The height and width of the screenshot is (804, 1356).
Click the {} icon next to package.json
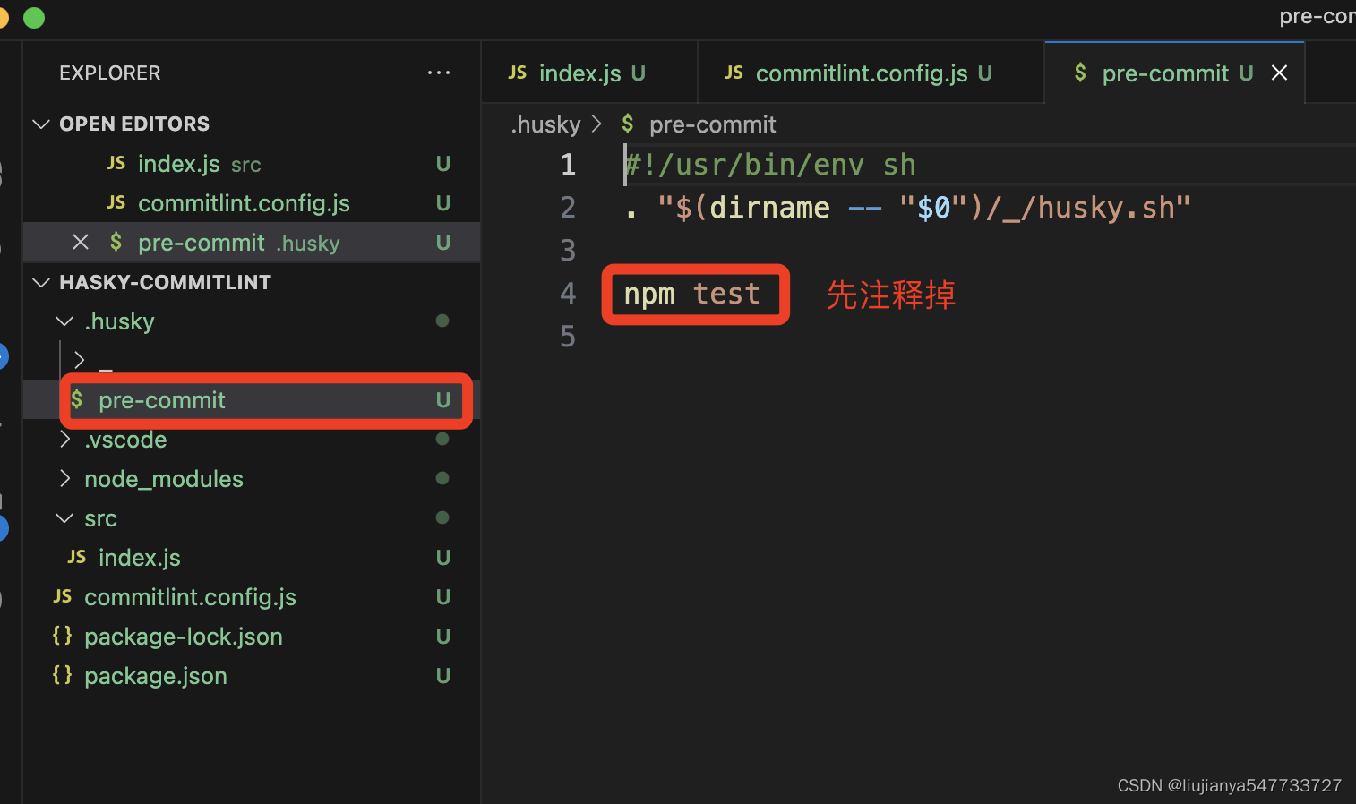(62, 675)
